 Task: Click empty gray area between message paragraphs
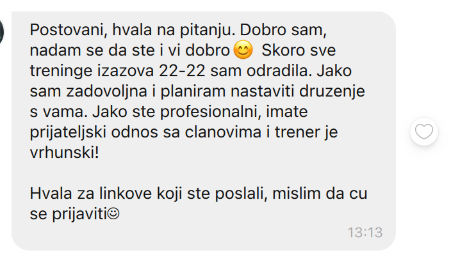point(201,173)
